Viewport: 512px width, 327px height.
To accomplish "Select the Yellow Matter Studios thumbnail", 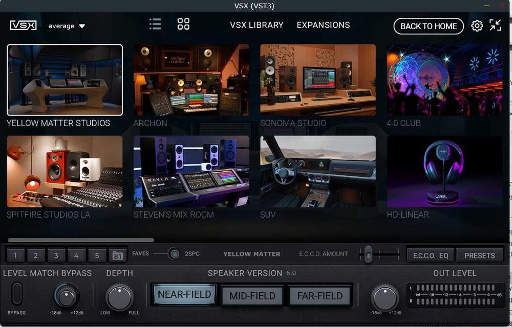I will coord(65,80).
